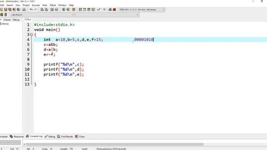Open Find using the magnifier toolbar icon
Image resolution: width=267 pixels, height=150 pixels.
(42, 10)
